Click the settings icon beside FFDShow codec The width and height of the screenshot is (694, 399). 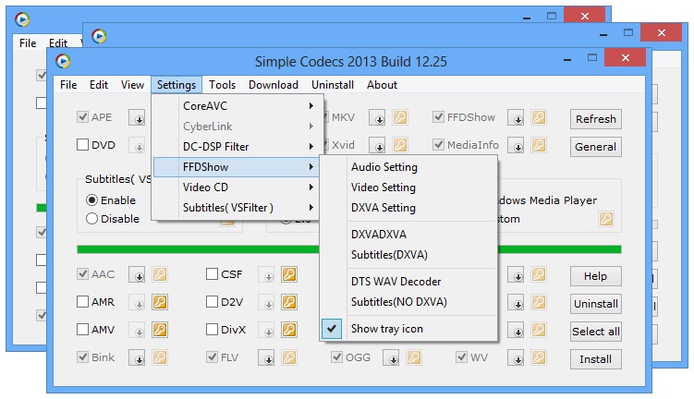click(539, 118)
